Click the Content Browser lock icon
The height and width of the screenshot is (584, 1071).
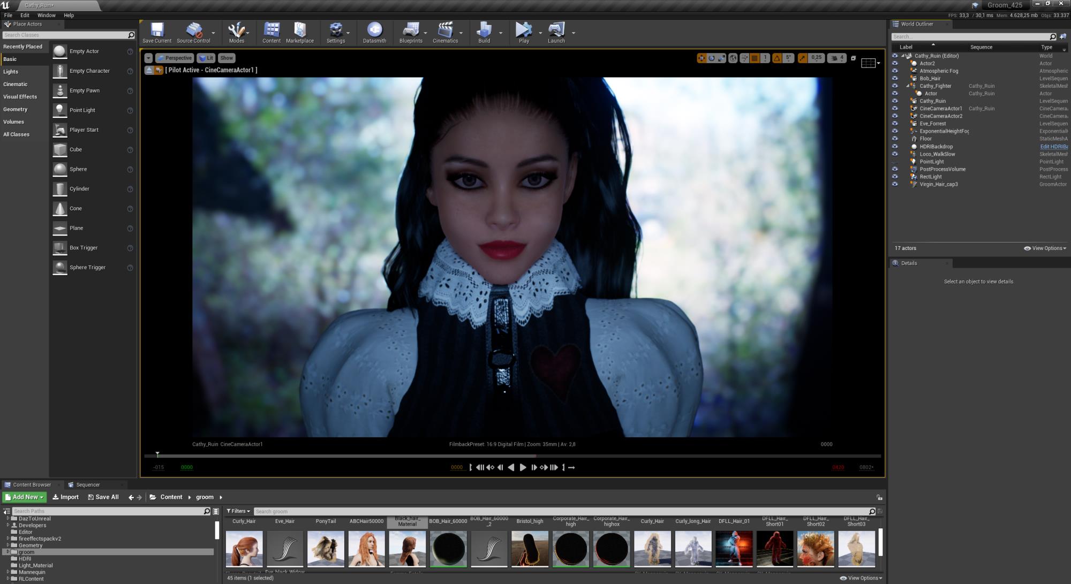(x=879, y=497)
